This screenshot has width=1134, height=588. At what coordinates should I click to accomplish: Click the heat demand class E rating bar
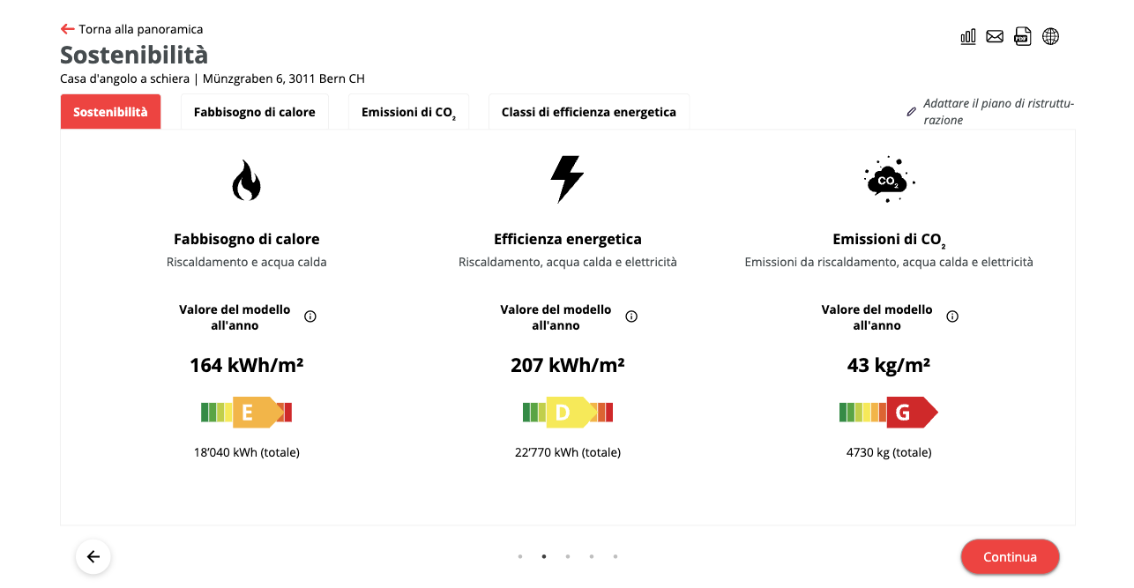tap(247, 413)
